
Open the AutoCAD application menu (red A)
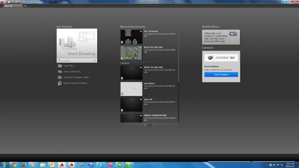pyautogui.click(x=2, y=2)
